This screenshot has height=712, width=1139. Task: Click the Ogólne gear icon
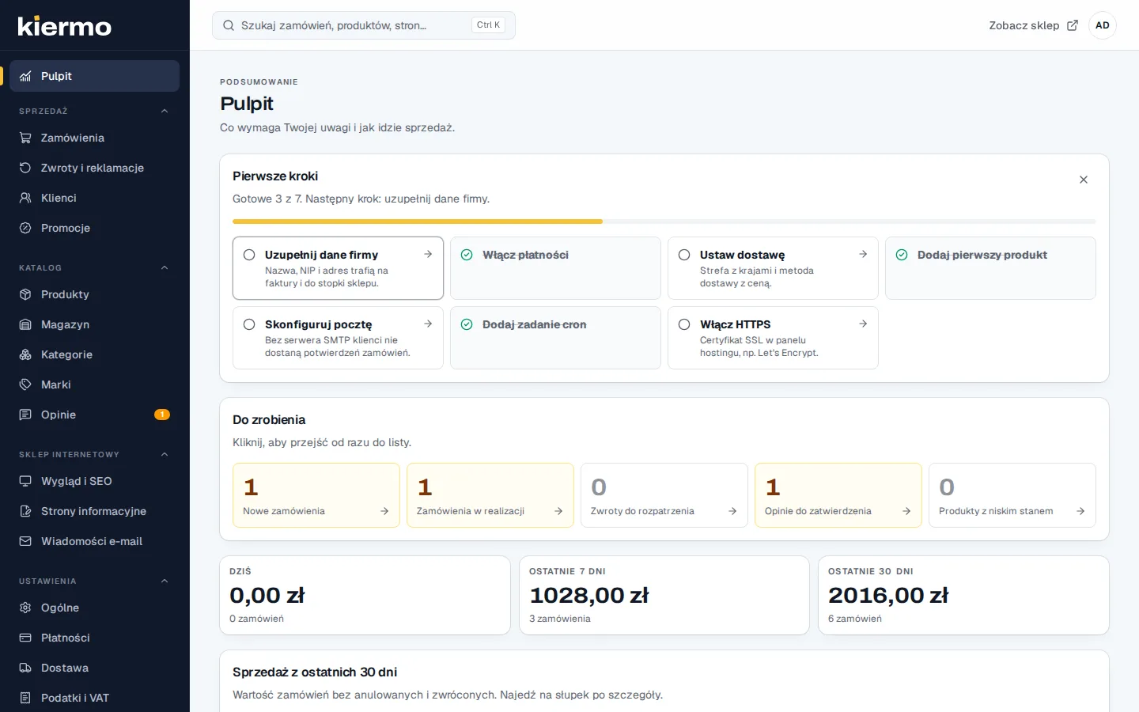click(x=25, y=608)
